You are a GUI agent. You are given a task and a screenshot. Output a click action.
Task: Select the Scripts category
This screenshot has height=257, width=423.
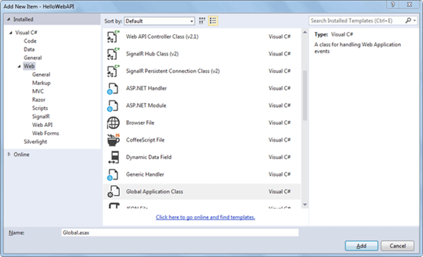pos(40,108)
